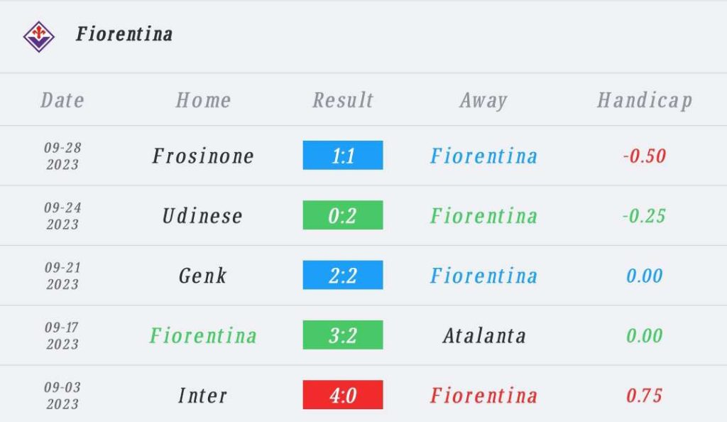This screenshot has height=422, width=727.
Task: Click the green 3:2 result badge
Action: coord(343,335)
